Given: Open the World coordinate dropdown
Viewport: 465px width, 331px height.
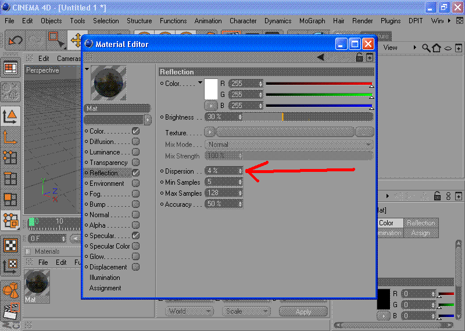Looking at the screenshot, I should (189, 311).
